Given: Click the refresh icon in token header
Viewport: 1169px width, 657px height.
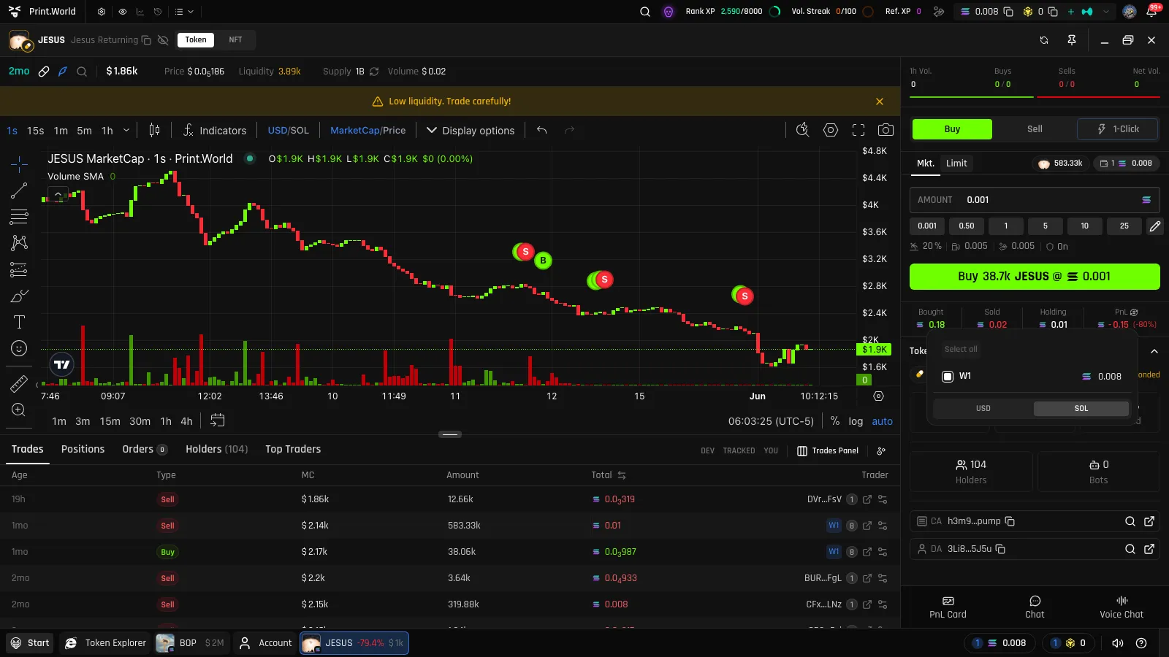Looking at the screenshot, I should [x=1044, y=40].
